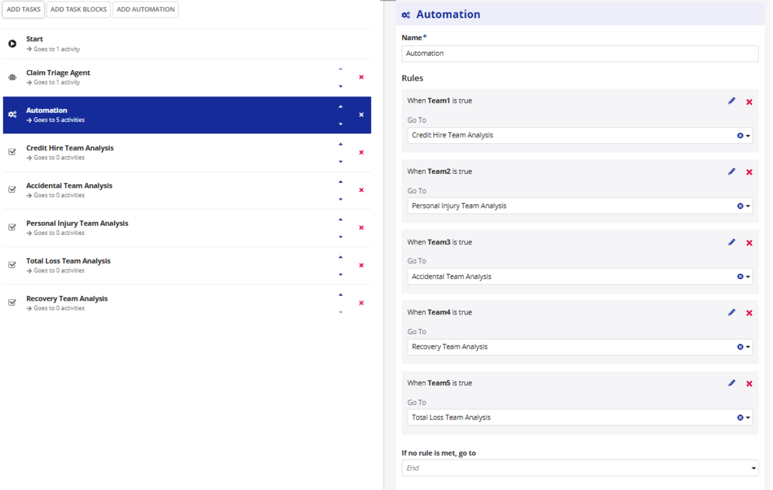Image resolution: width=773 pixels, height=490 pixels.
Task: Remove the Claim Triage Agent activity
Action: click(x=361, y=77)
